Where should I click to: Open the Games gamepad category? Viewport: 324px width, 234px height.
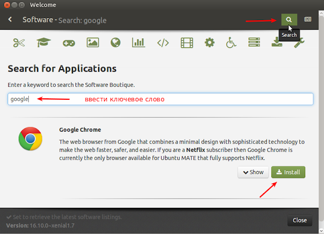point(69,43)
